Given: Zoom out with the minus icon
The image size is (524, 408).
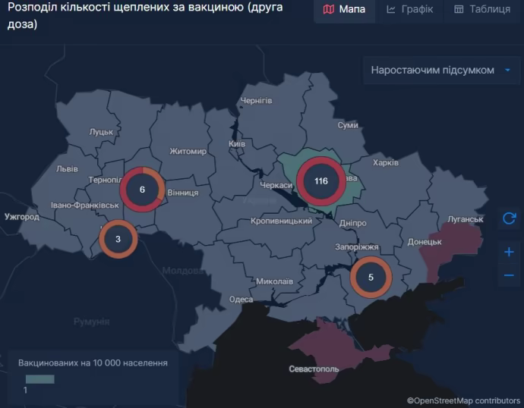Looking at the screenshot, I should tap(509, 275).
